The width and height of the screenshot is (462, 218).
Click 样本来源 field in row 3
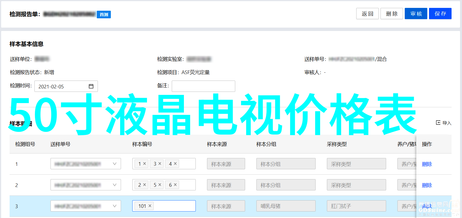click(x=226, y=206)
